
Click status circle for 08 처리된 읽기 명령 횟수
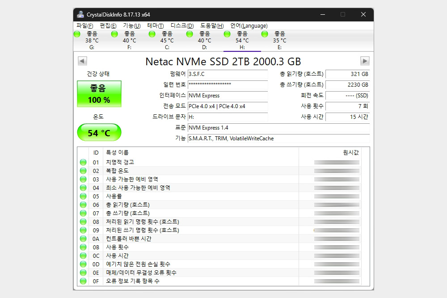[x=83, y=222]
